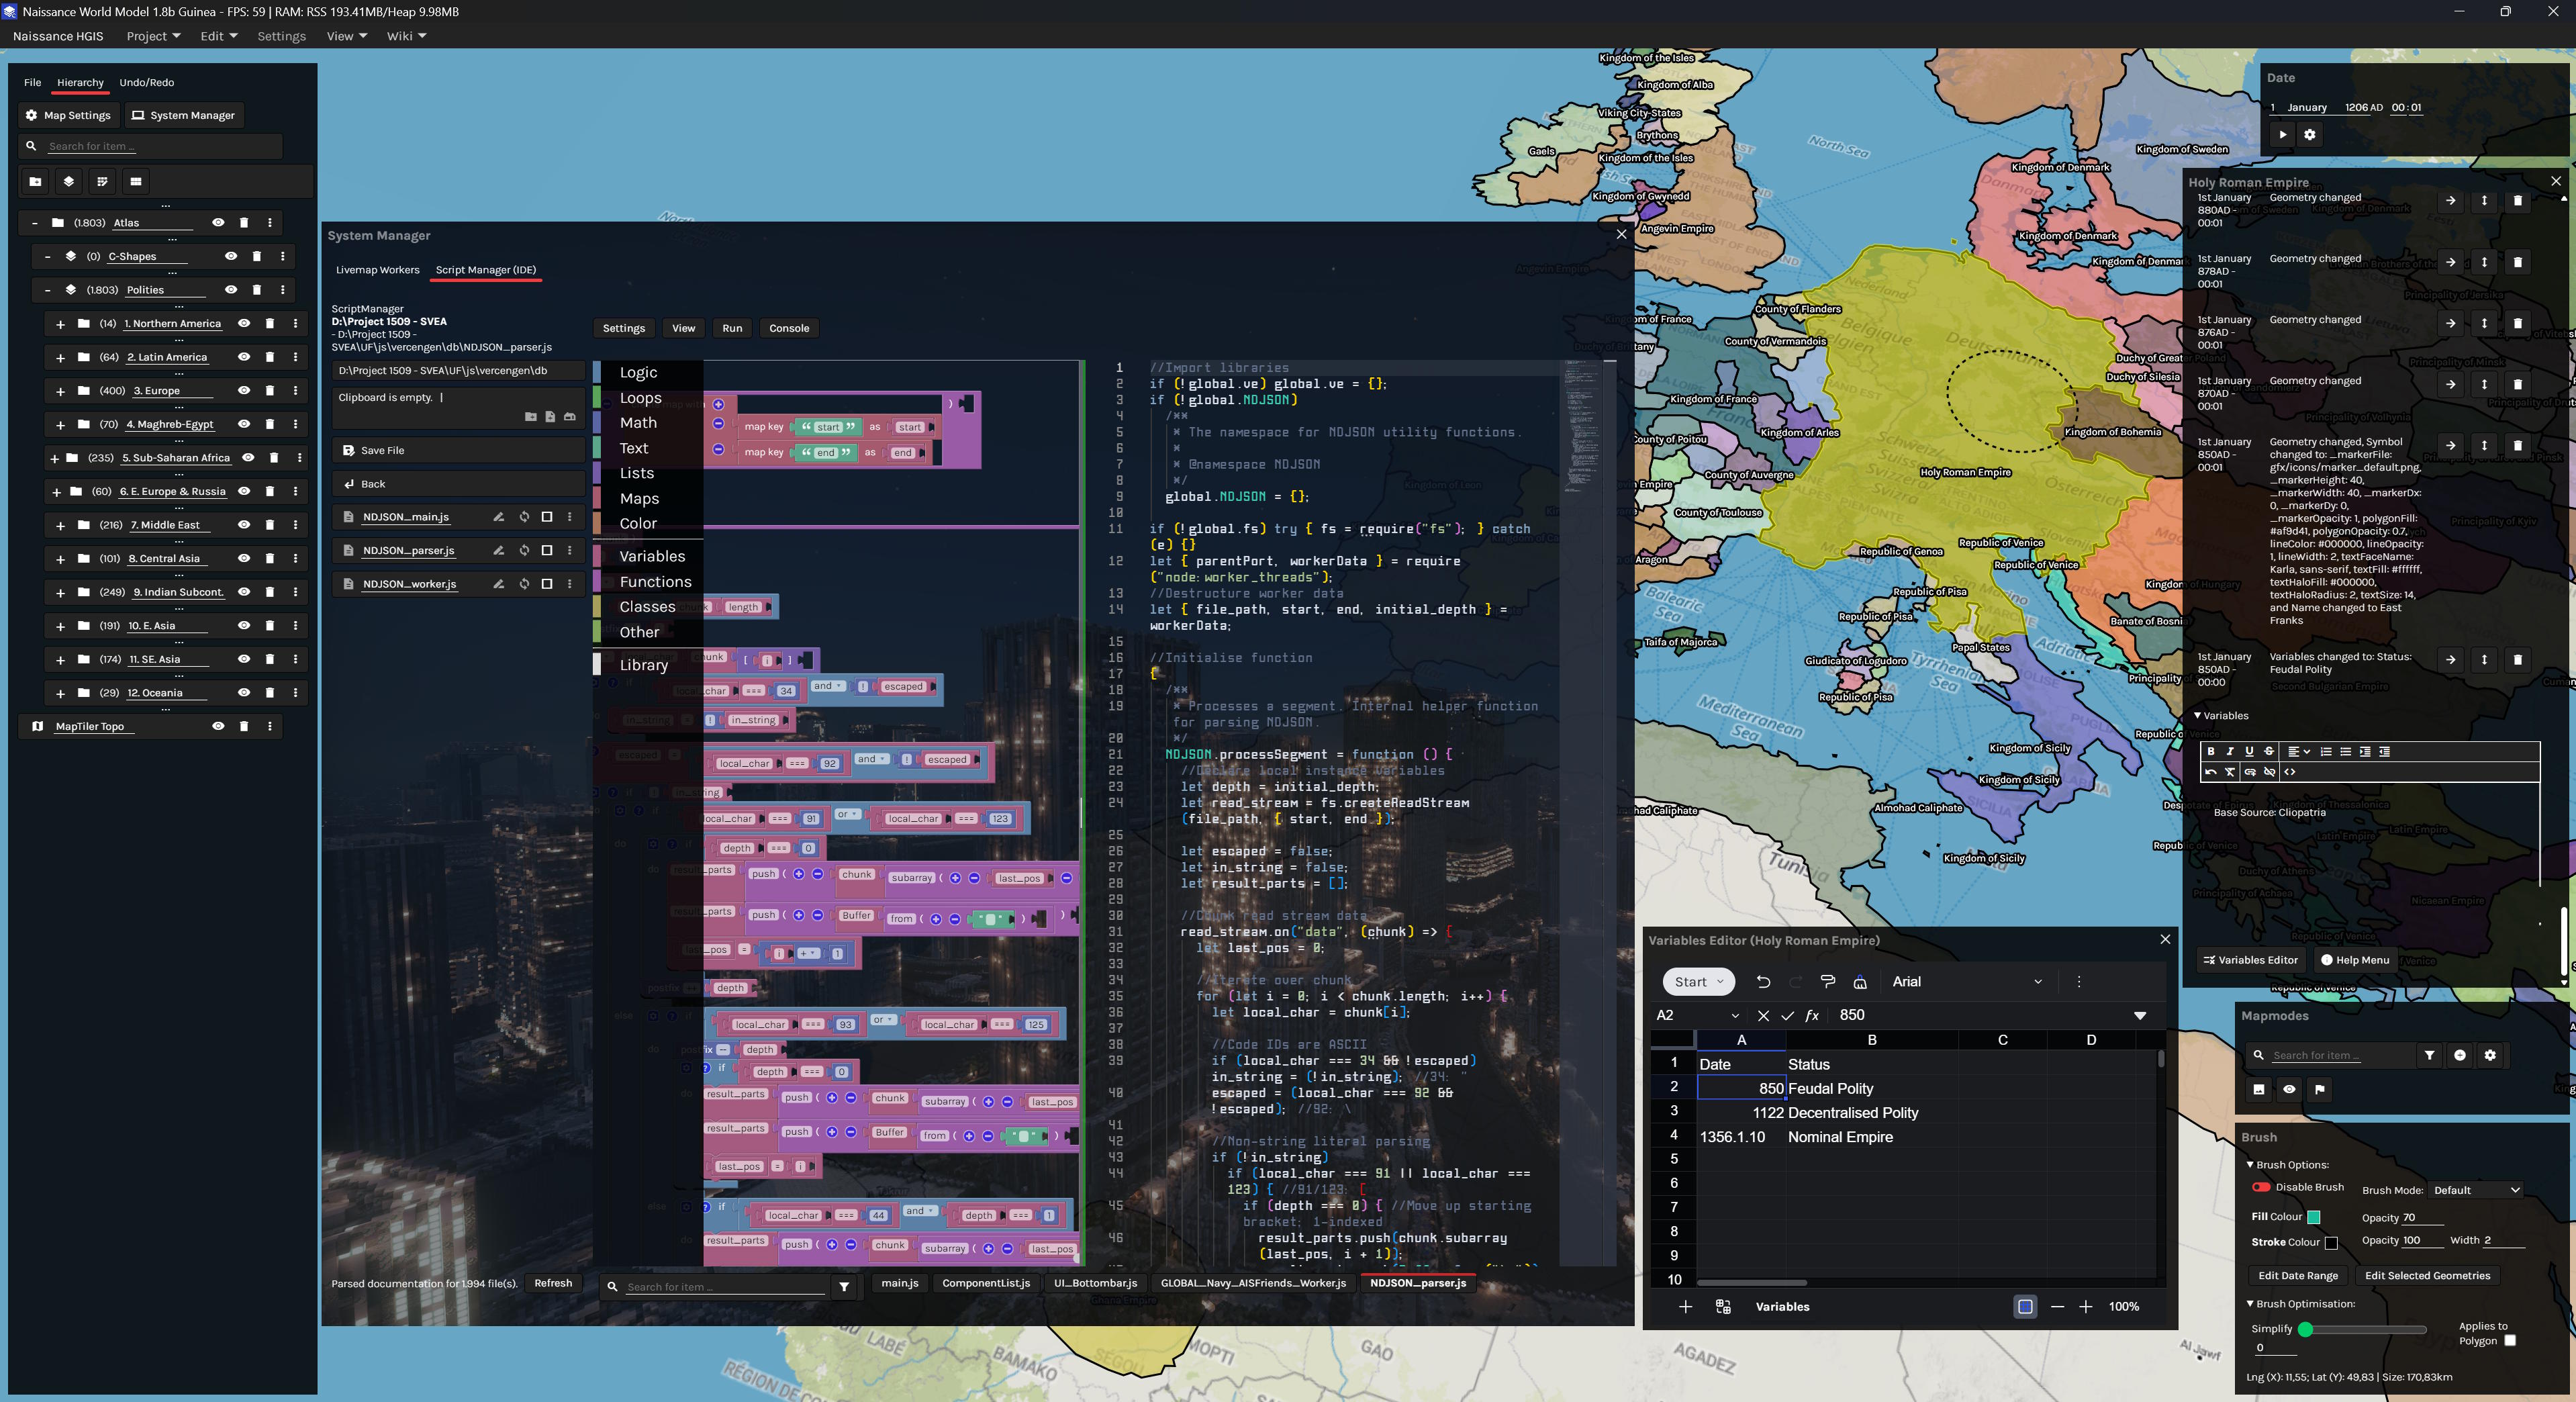Click the Simplify slider handle
2576x1402 pixels.
click(2305, 1330)
